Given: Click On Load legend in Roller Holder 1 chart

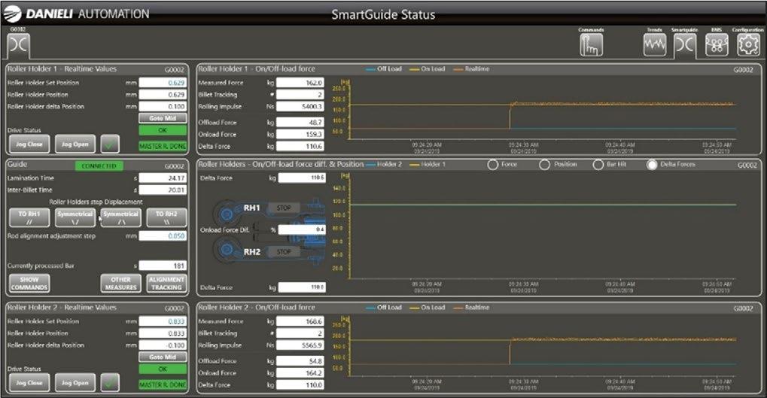Looking at the screenshot, I should click(x=428, y=69).
